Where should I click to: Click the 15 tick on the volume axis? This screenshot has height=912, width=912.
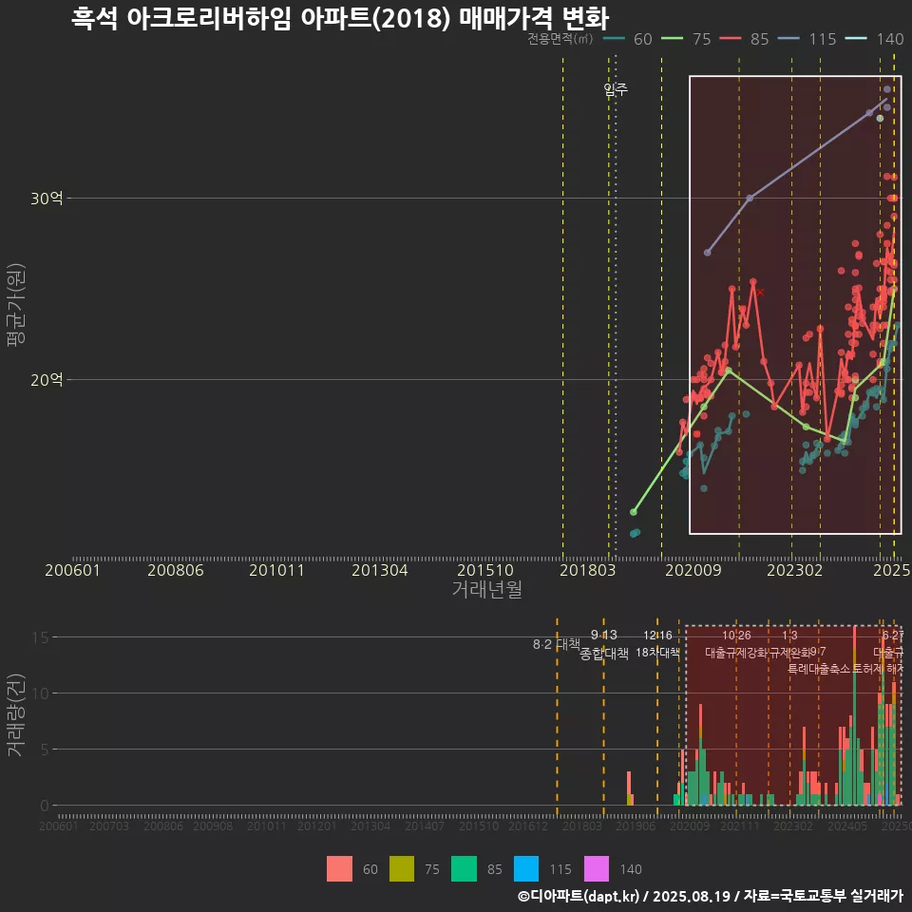[x=41, y=637]
